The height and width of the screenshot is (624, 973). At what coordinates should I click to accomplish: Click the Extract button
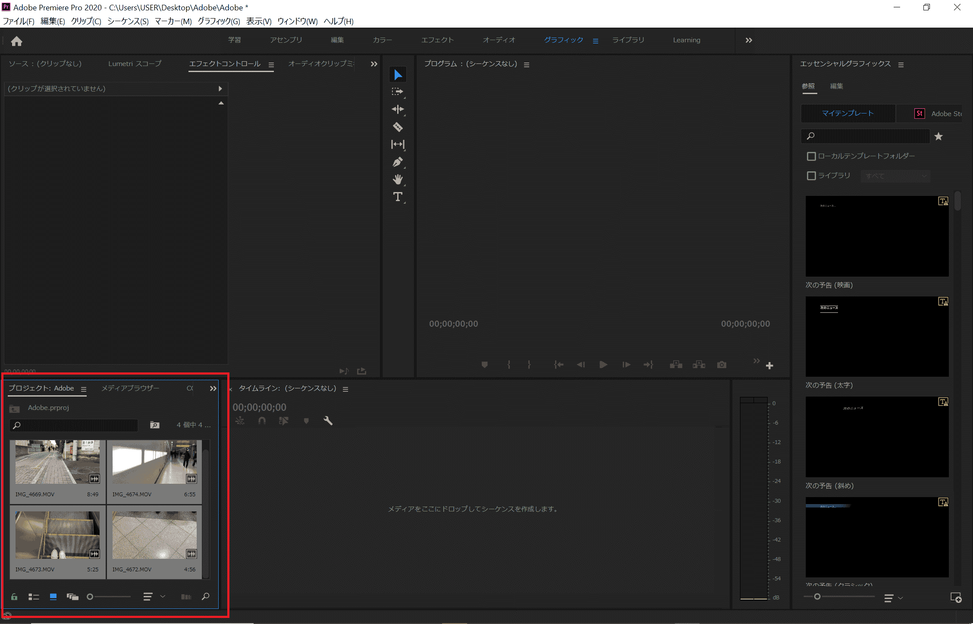pos(699,365)
